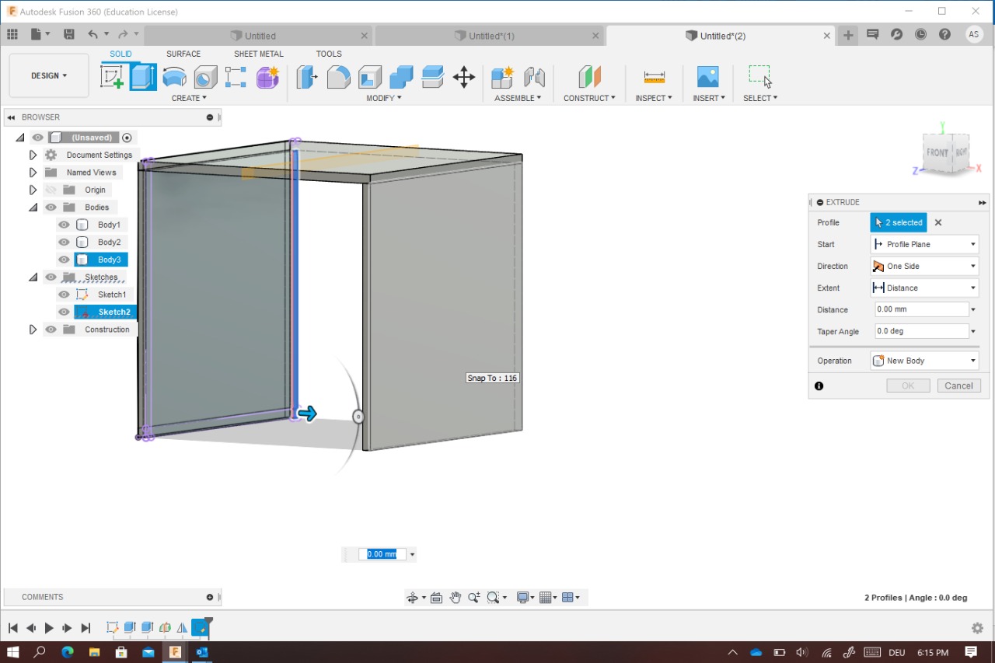Select the Measure tool
The image size is (995, 663).
tap(655, 77)
